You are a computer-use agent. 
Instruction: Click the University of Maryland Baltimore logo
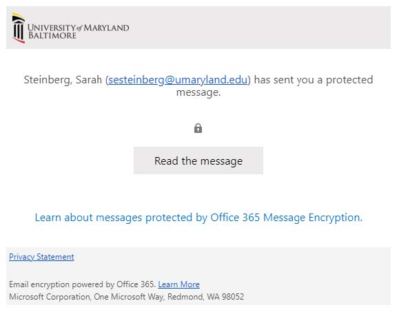(70, 28)
